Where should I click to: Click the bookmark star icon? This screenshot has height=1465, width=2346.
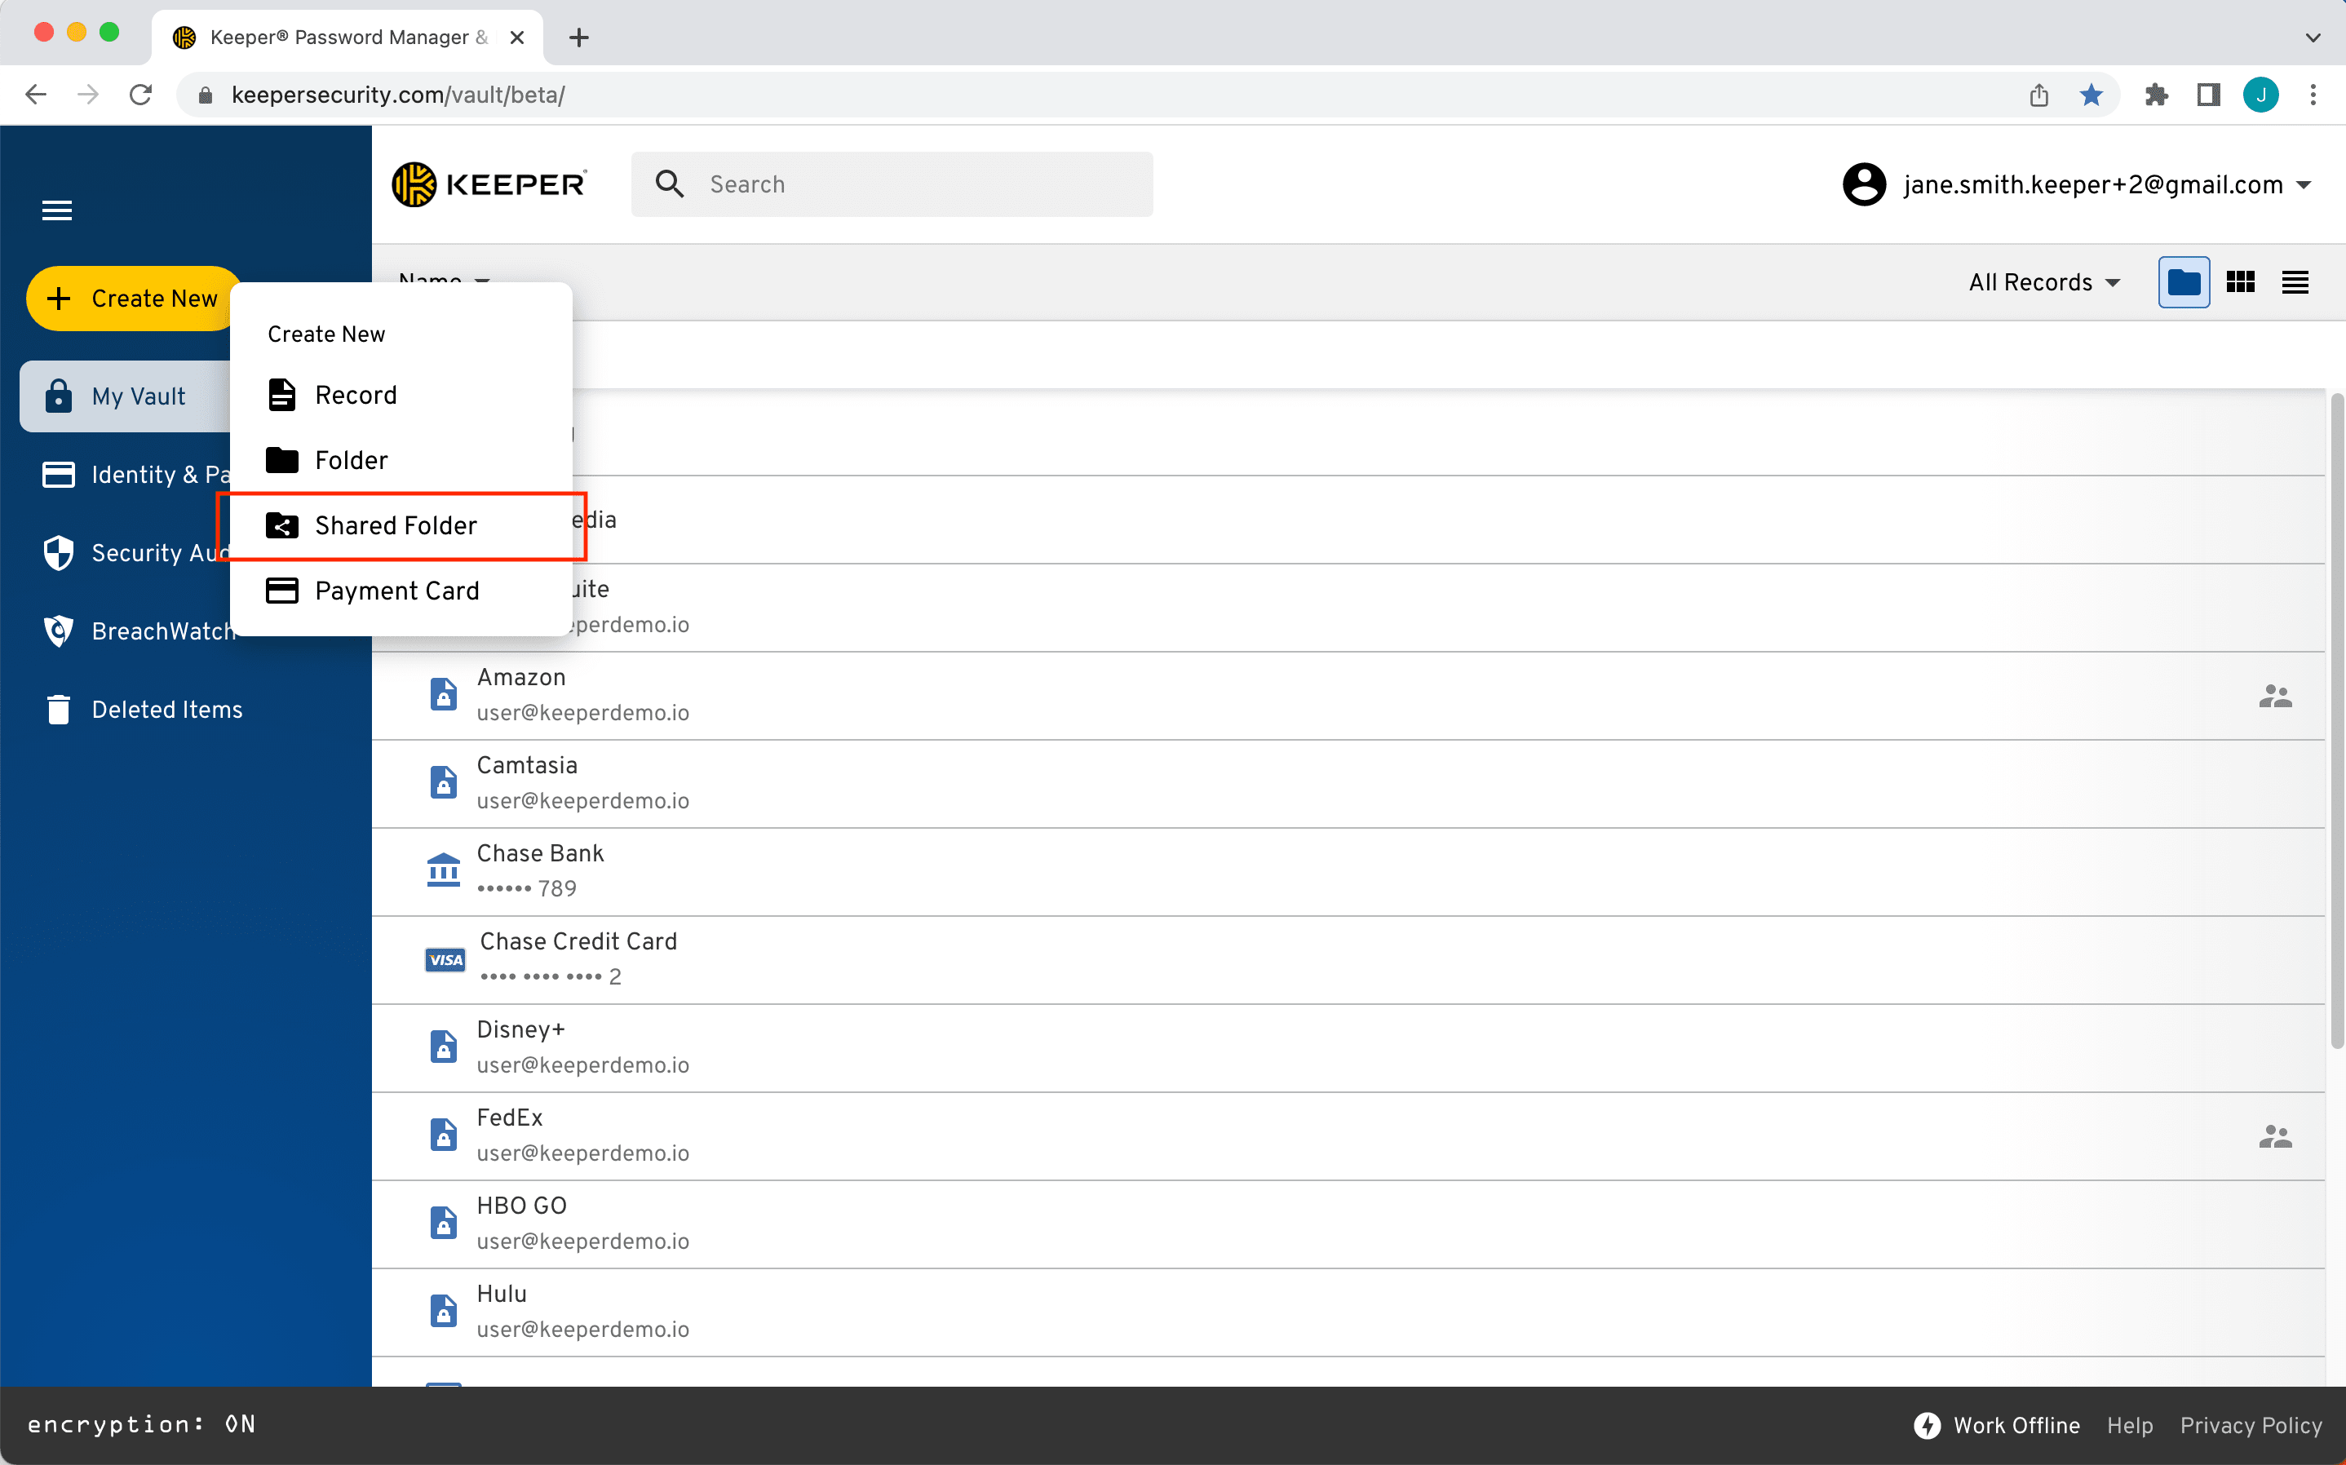pyautogui.click(x=2091, y=94)
